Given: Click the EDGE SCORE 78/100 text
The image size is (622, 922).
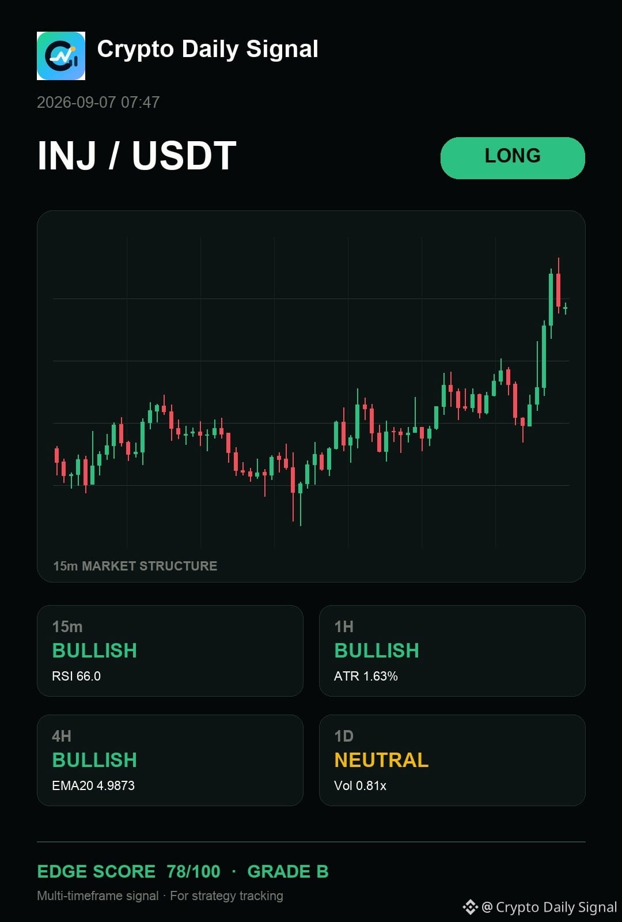Looking at the screenshot, I should (128, 871).
